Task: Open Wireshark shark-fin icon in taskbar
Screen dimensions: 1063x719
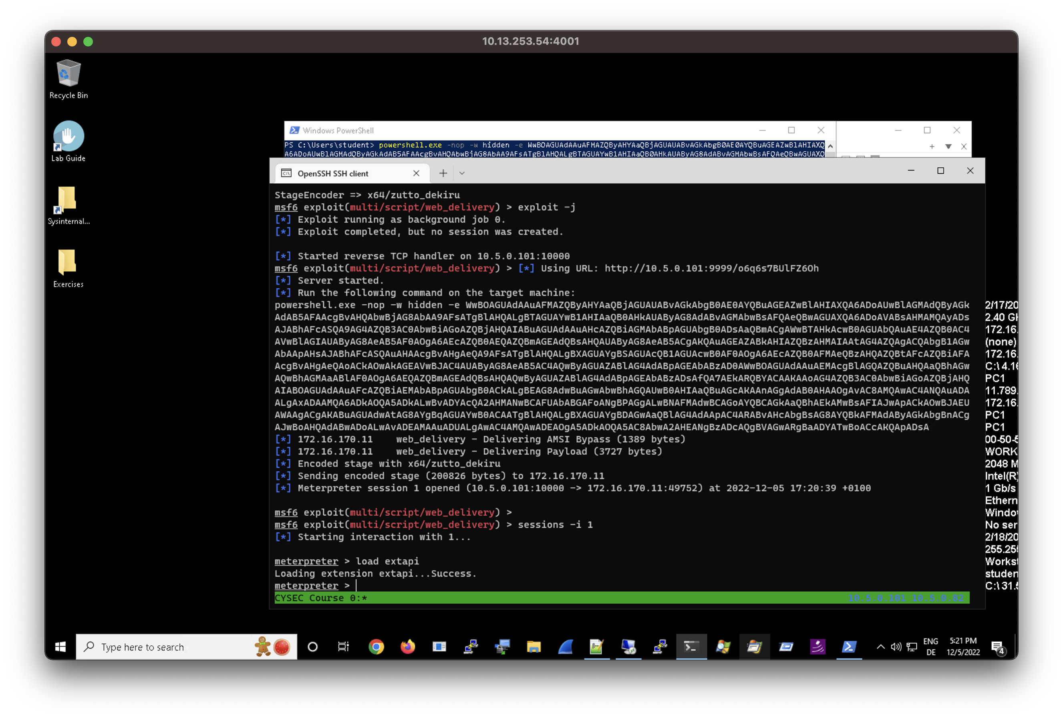Action: point(566,647)
